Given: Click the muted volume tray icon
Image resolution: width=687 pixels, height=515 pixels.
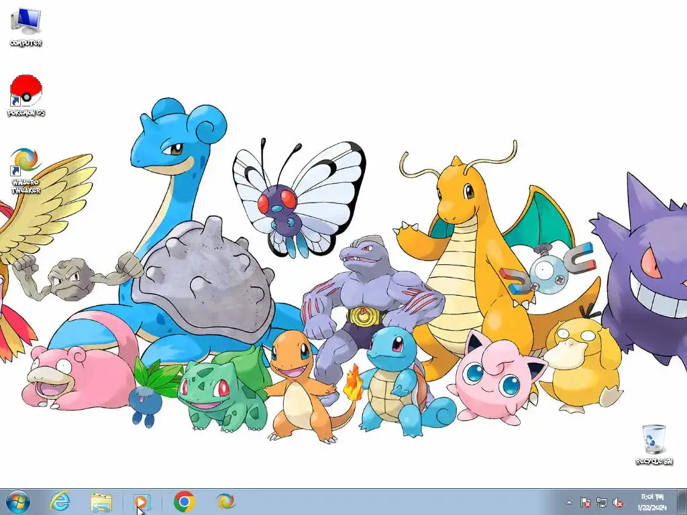Looking at the screenshot, I should 618,502.
